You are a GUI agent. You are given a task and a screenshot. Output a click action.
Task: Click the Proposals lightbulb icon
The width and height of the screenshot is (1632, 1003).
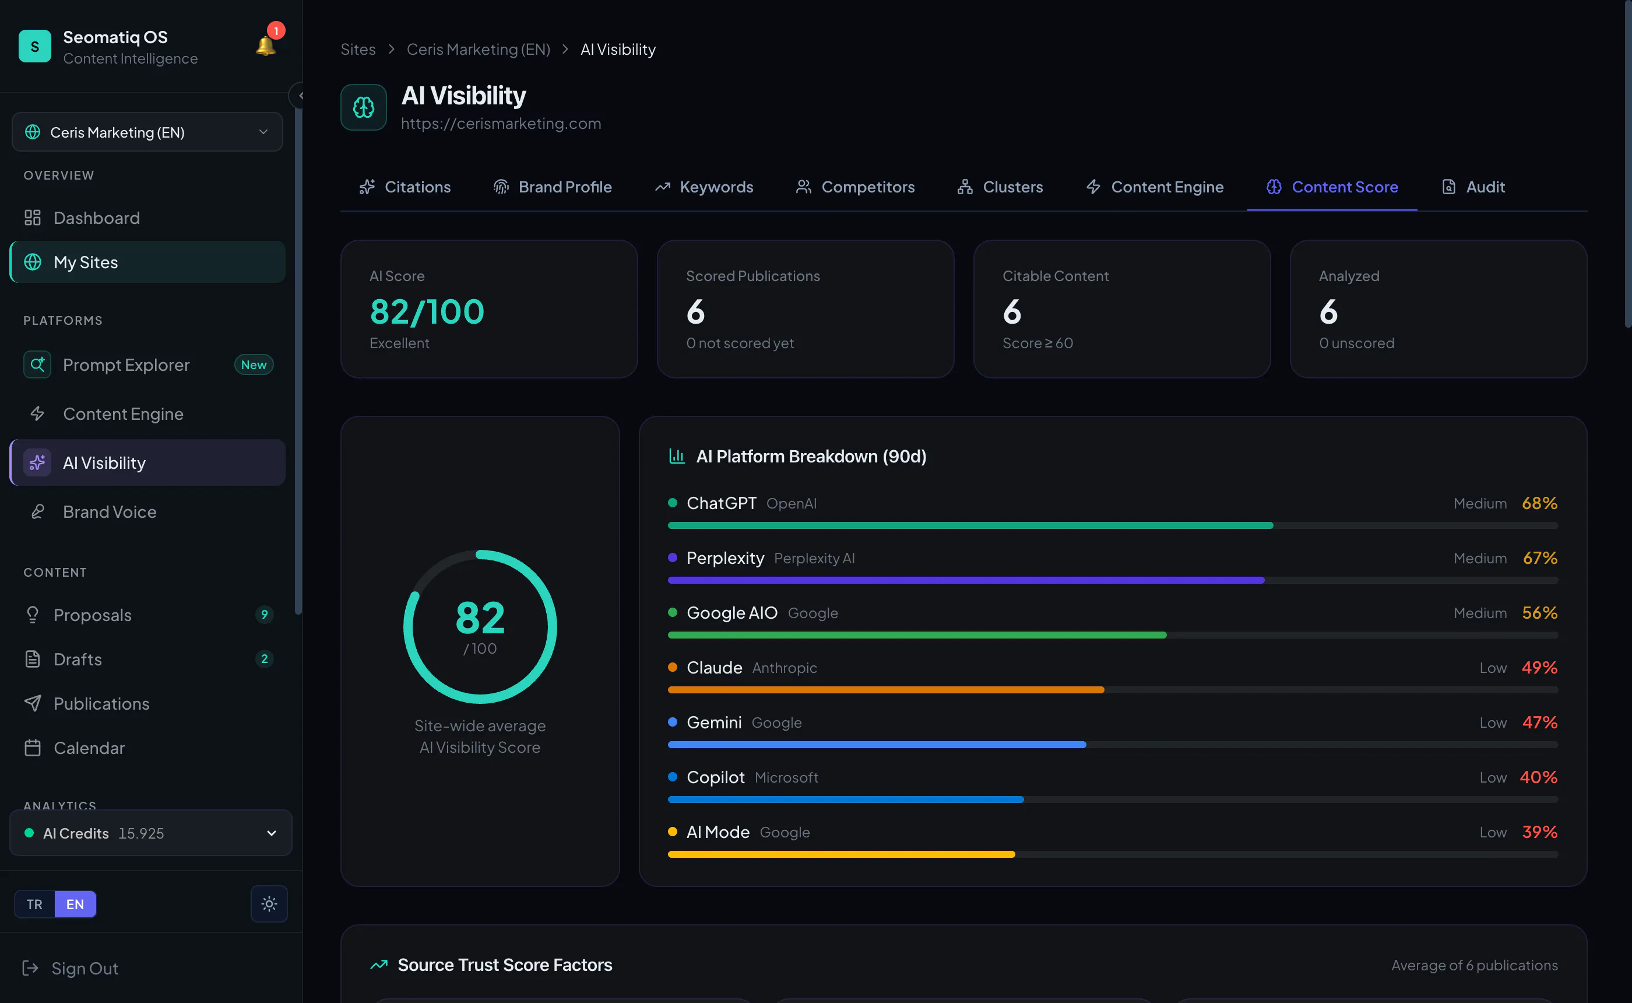[33, 615]
